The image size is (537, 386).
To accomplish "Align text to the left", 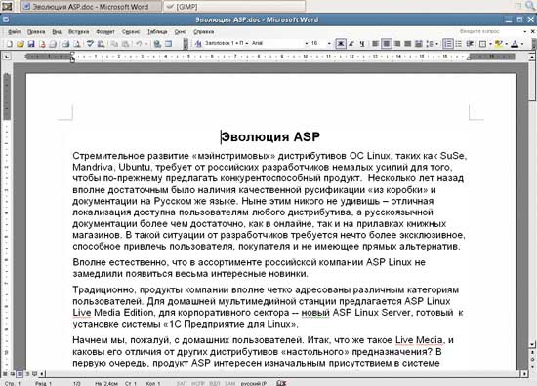I will (x=376, y=44).
